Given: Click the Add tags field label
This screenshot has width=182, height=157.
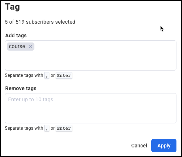Looking at the screenshot, I should pos(16,35).
